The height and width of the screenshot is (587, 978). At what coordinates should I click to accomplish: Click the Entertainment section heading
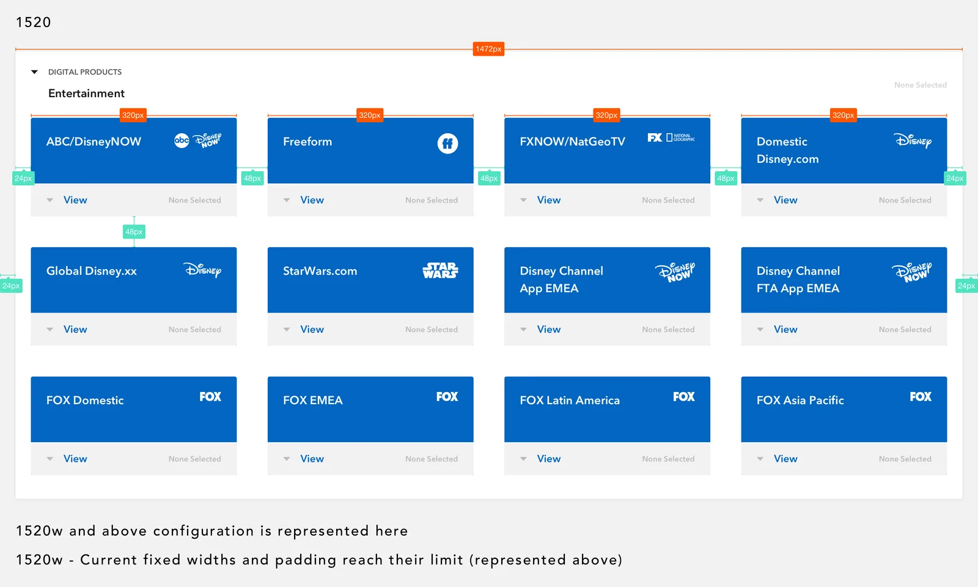86,94
